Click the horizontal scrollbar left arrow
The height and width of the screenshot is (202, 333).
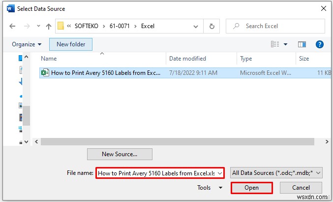[36, 141]
